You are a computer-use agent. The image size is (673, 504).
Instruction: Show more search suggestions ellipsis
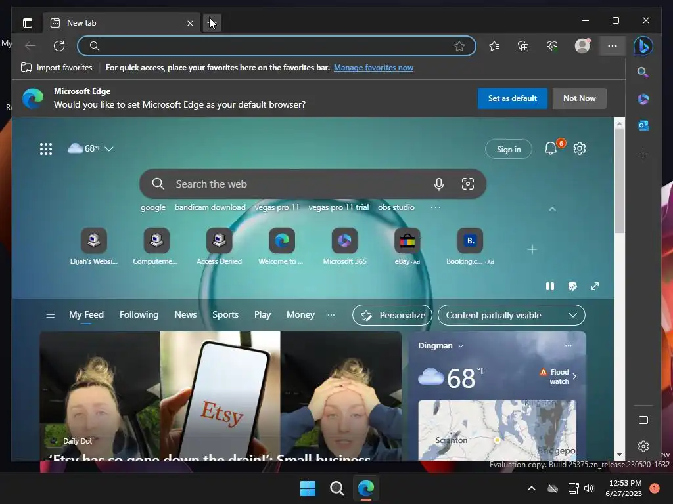[x=436, y=207]
